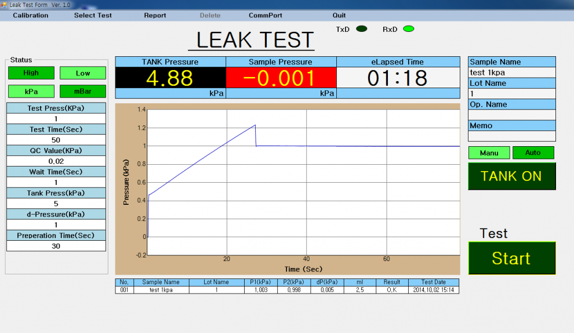
Task: Click the 'Sample Name' column header in table
Action: coord(161,282)
